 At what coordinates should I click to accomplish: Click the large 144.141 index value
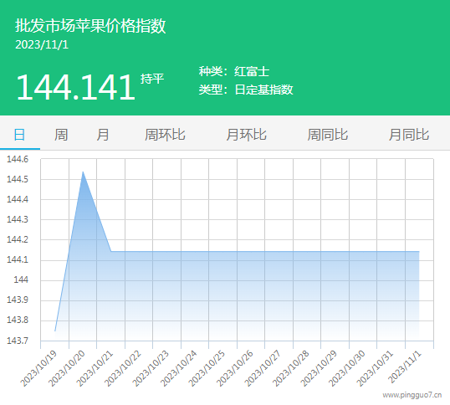[75, 87]
